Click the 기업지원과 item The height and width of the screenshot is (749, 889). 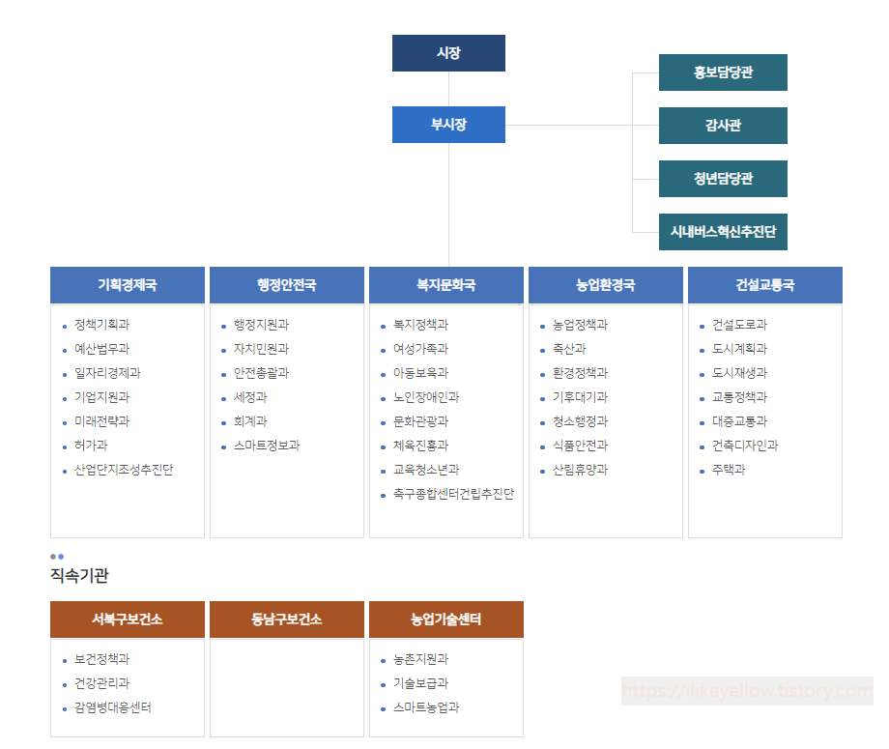pyautogui.click(x=102, y=397)
